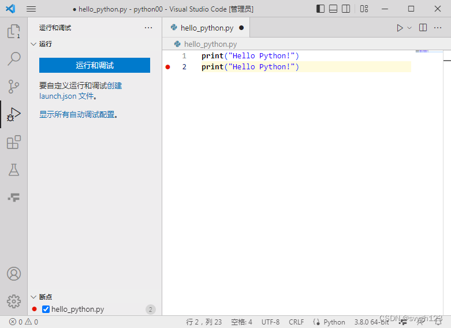Open the Explorer view icon
The width and height of the screenshot is (451, 328).
tap(13, 31)
